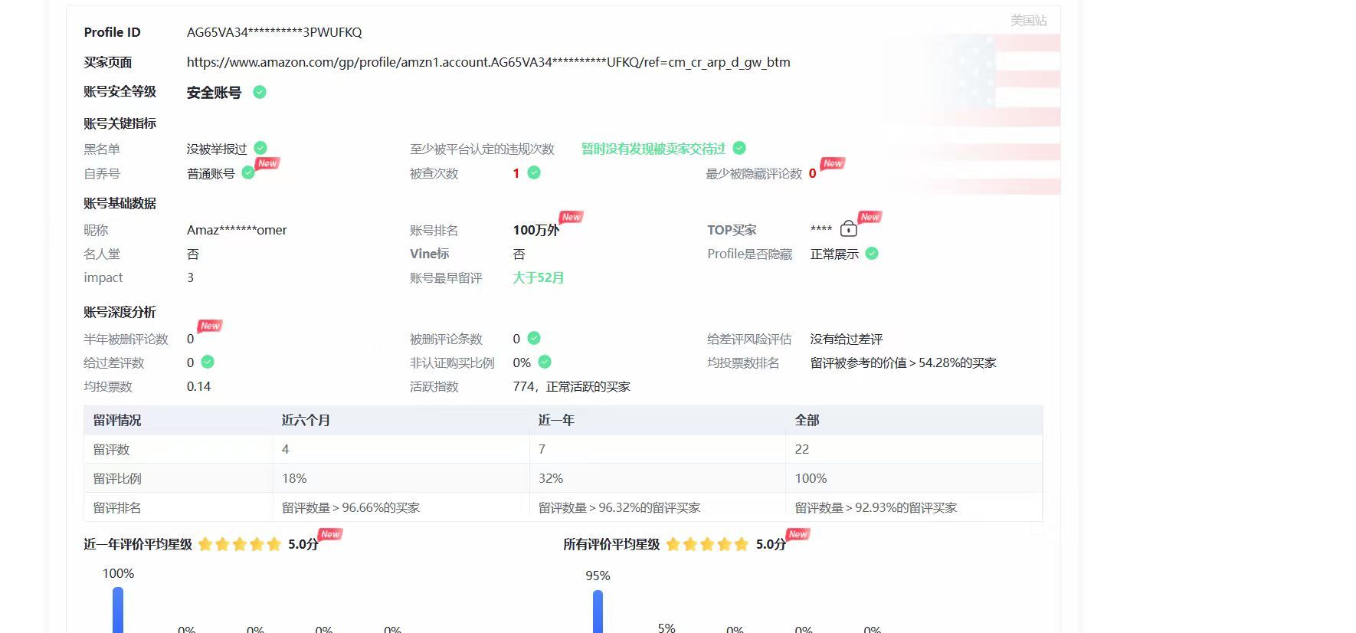This screenshot has width=1356, height=633.
Task: Select the 近一年 column header
Action: 556,420
